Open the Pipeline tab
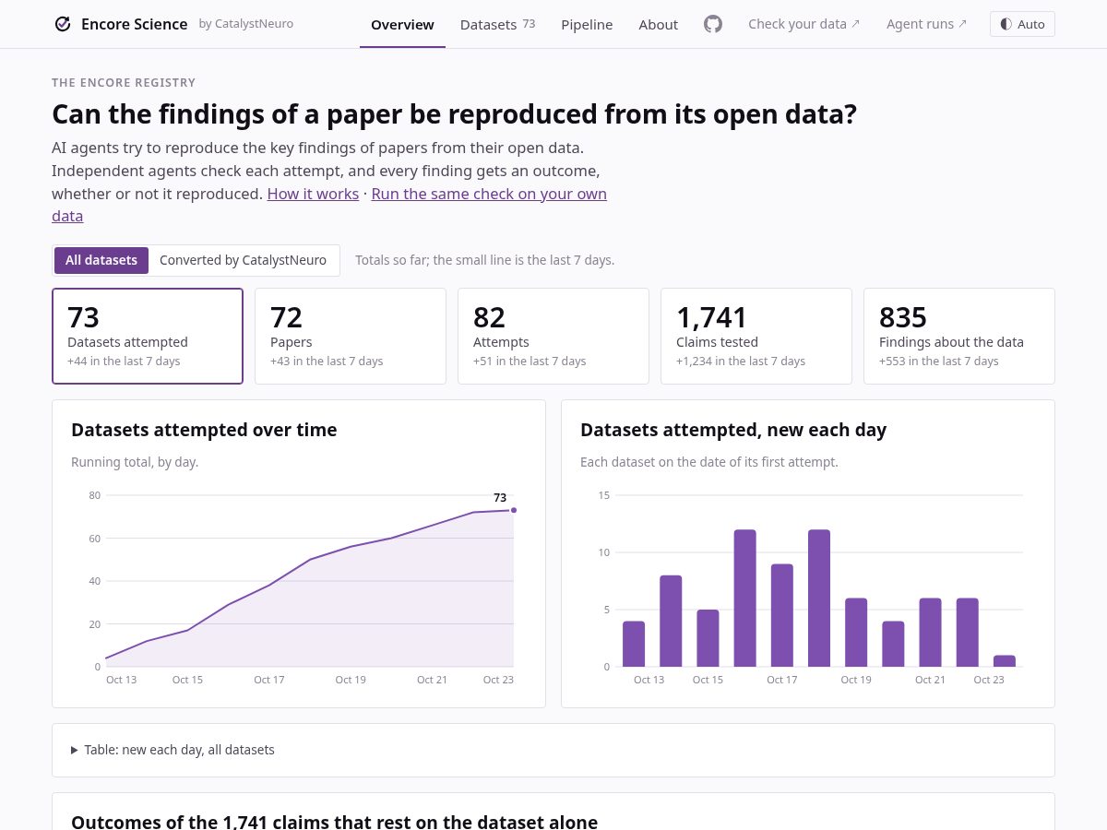Viewport: 1107px width, 830px height. click(587, 24)
